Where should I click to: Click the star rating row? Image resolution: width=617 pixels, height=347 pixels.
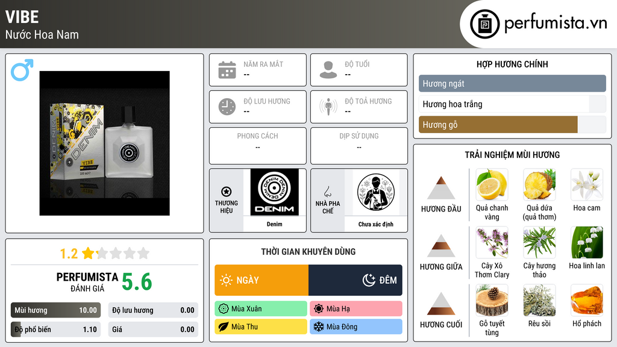coord(105,253)
